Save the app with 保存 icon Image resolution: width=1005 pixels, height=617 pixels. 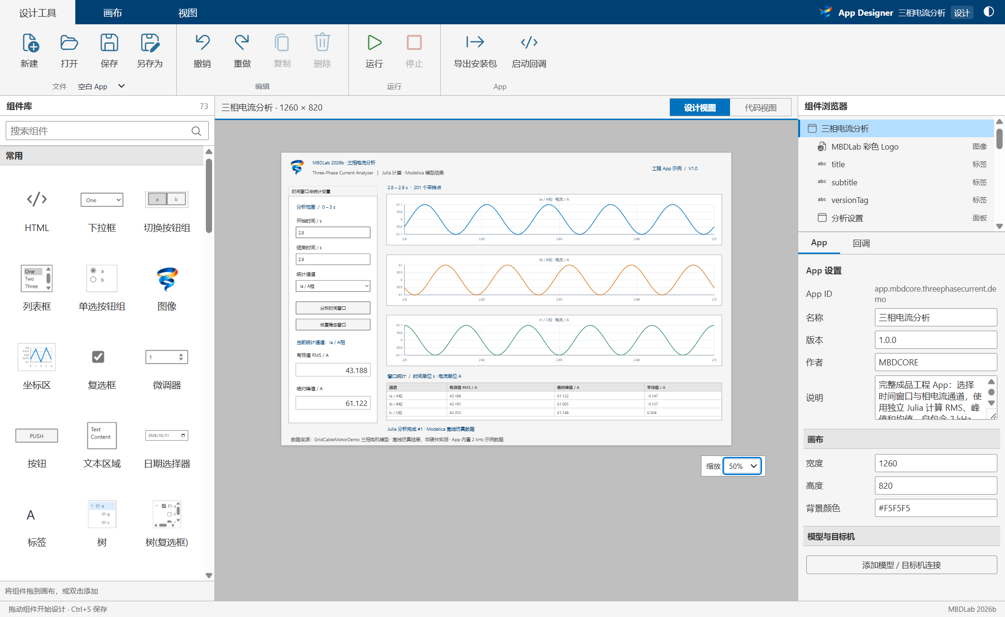(109, 43)
